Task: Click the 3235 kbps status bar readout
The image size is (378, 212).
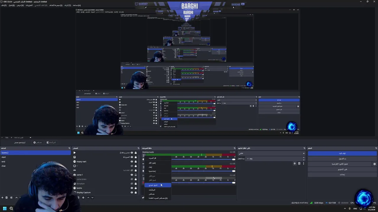Action: [x=319, y=203]
